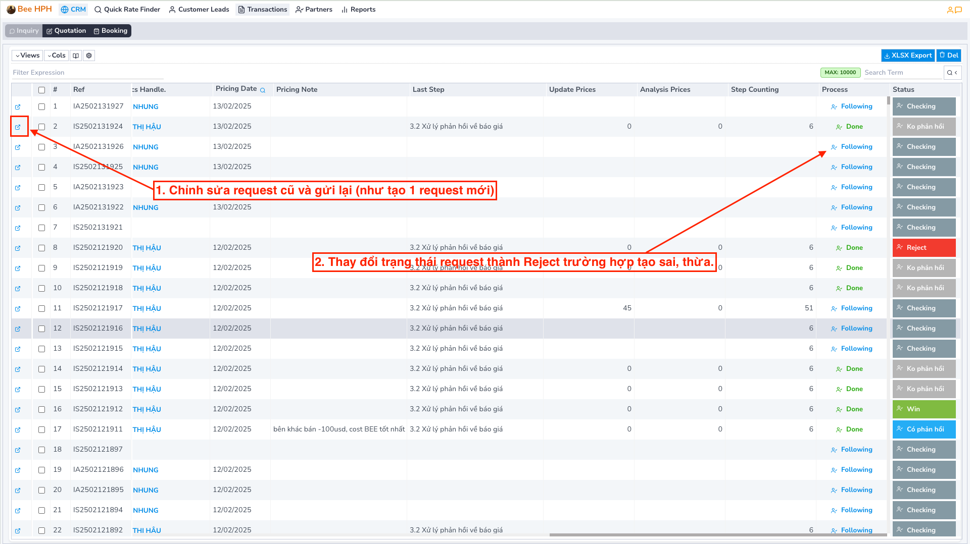Click the user profile icon at top right
The width and height of the screenshot is (970, 544).
tap(950, 10)
